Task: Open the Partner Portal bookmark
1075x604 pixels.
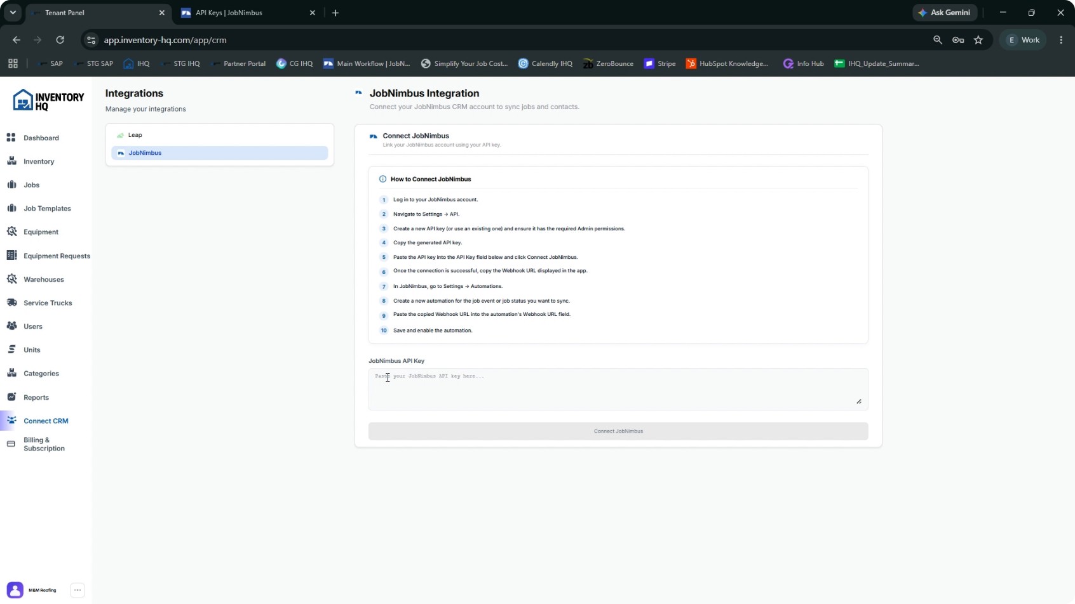Action: coord(238,63)
